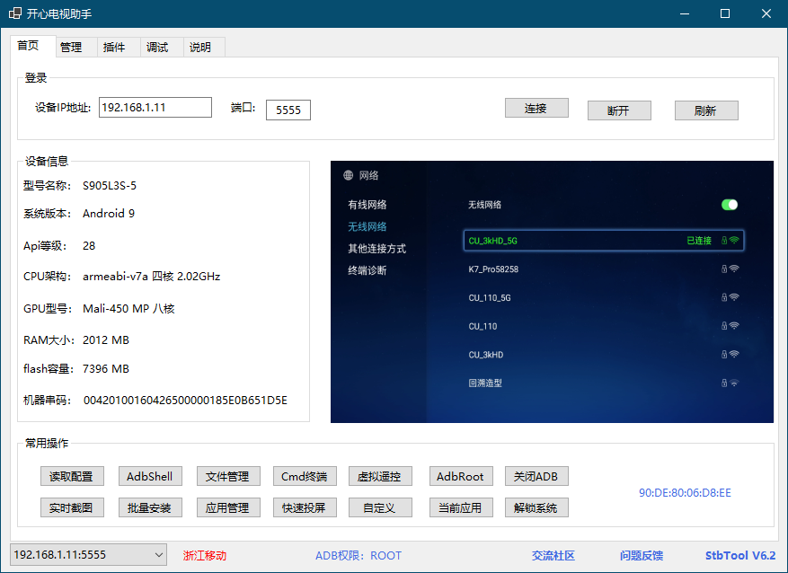788x573 pixels.
Task: Open AdbShell from common operations
Action: coord(150,476)
